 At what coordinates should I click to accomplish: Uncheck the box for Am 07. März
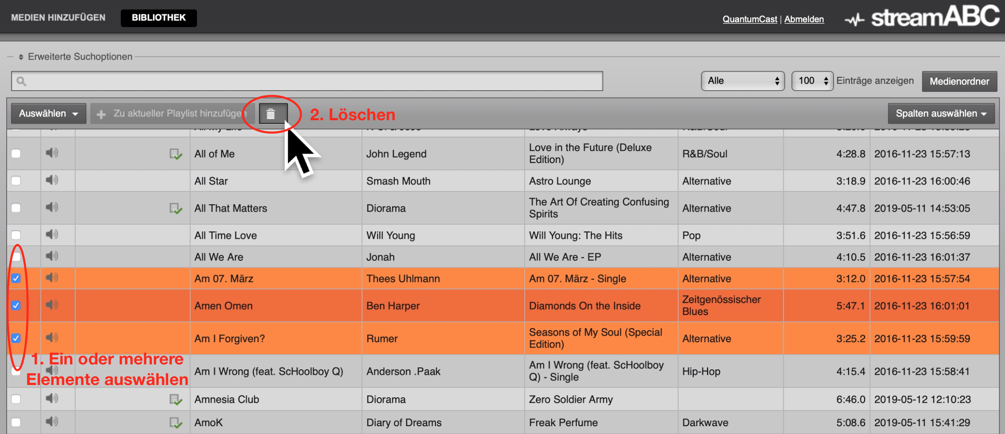click(16, 278)
